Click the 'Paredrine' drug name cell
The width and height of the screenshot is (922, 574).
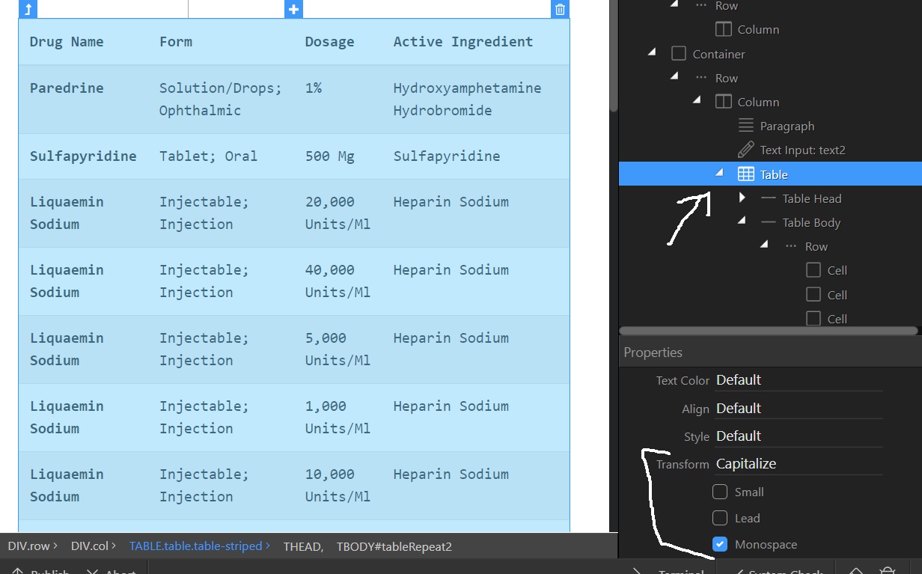[67, 88]
